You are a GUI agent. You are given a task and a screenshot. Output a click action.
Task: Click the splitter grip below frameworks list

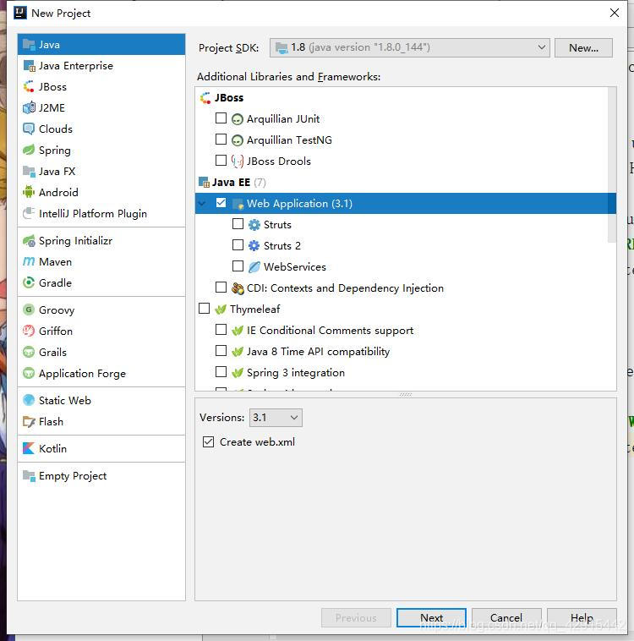point(406,394)
